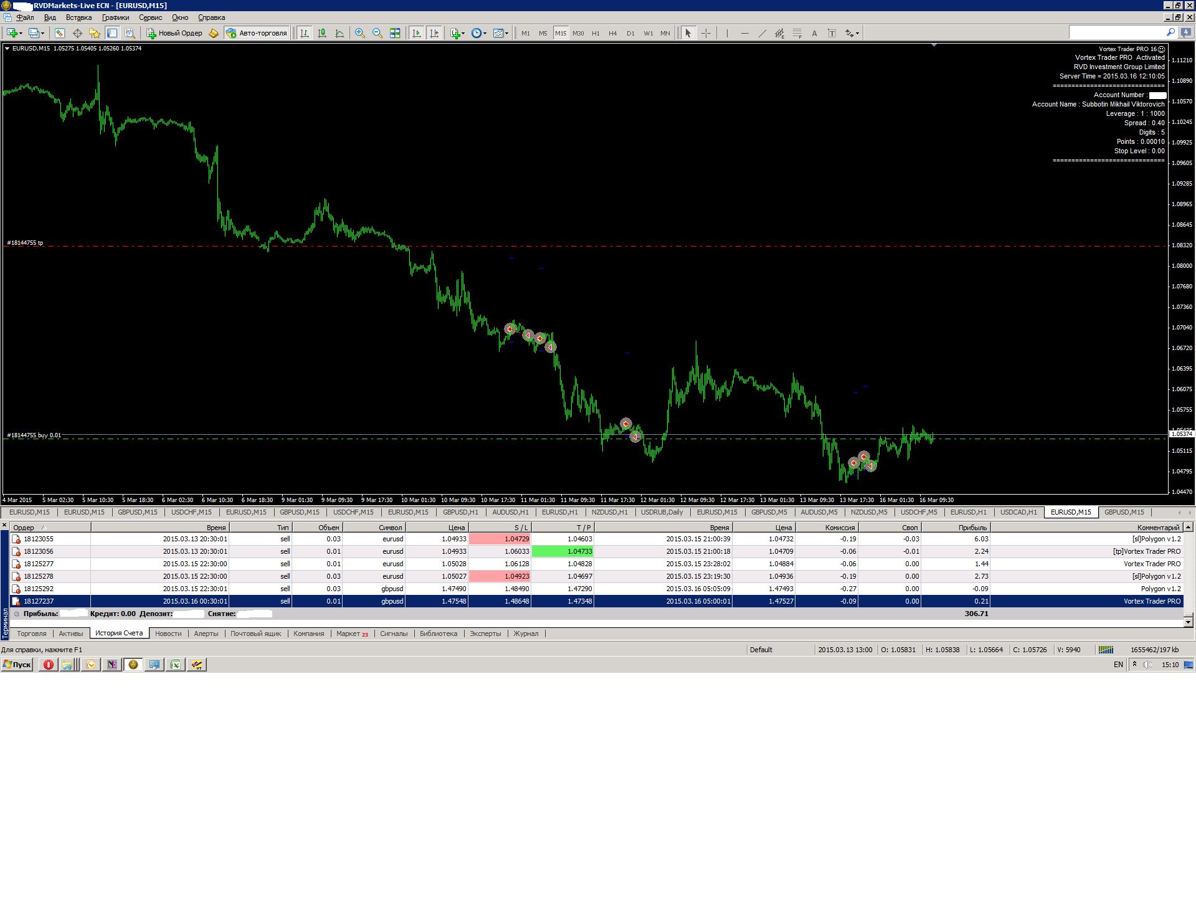Open the MetaEditor book icon

(x=214, y=33)
